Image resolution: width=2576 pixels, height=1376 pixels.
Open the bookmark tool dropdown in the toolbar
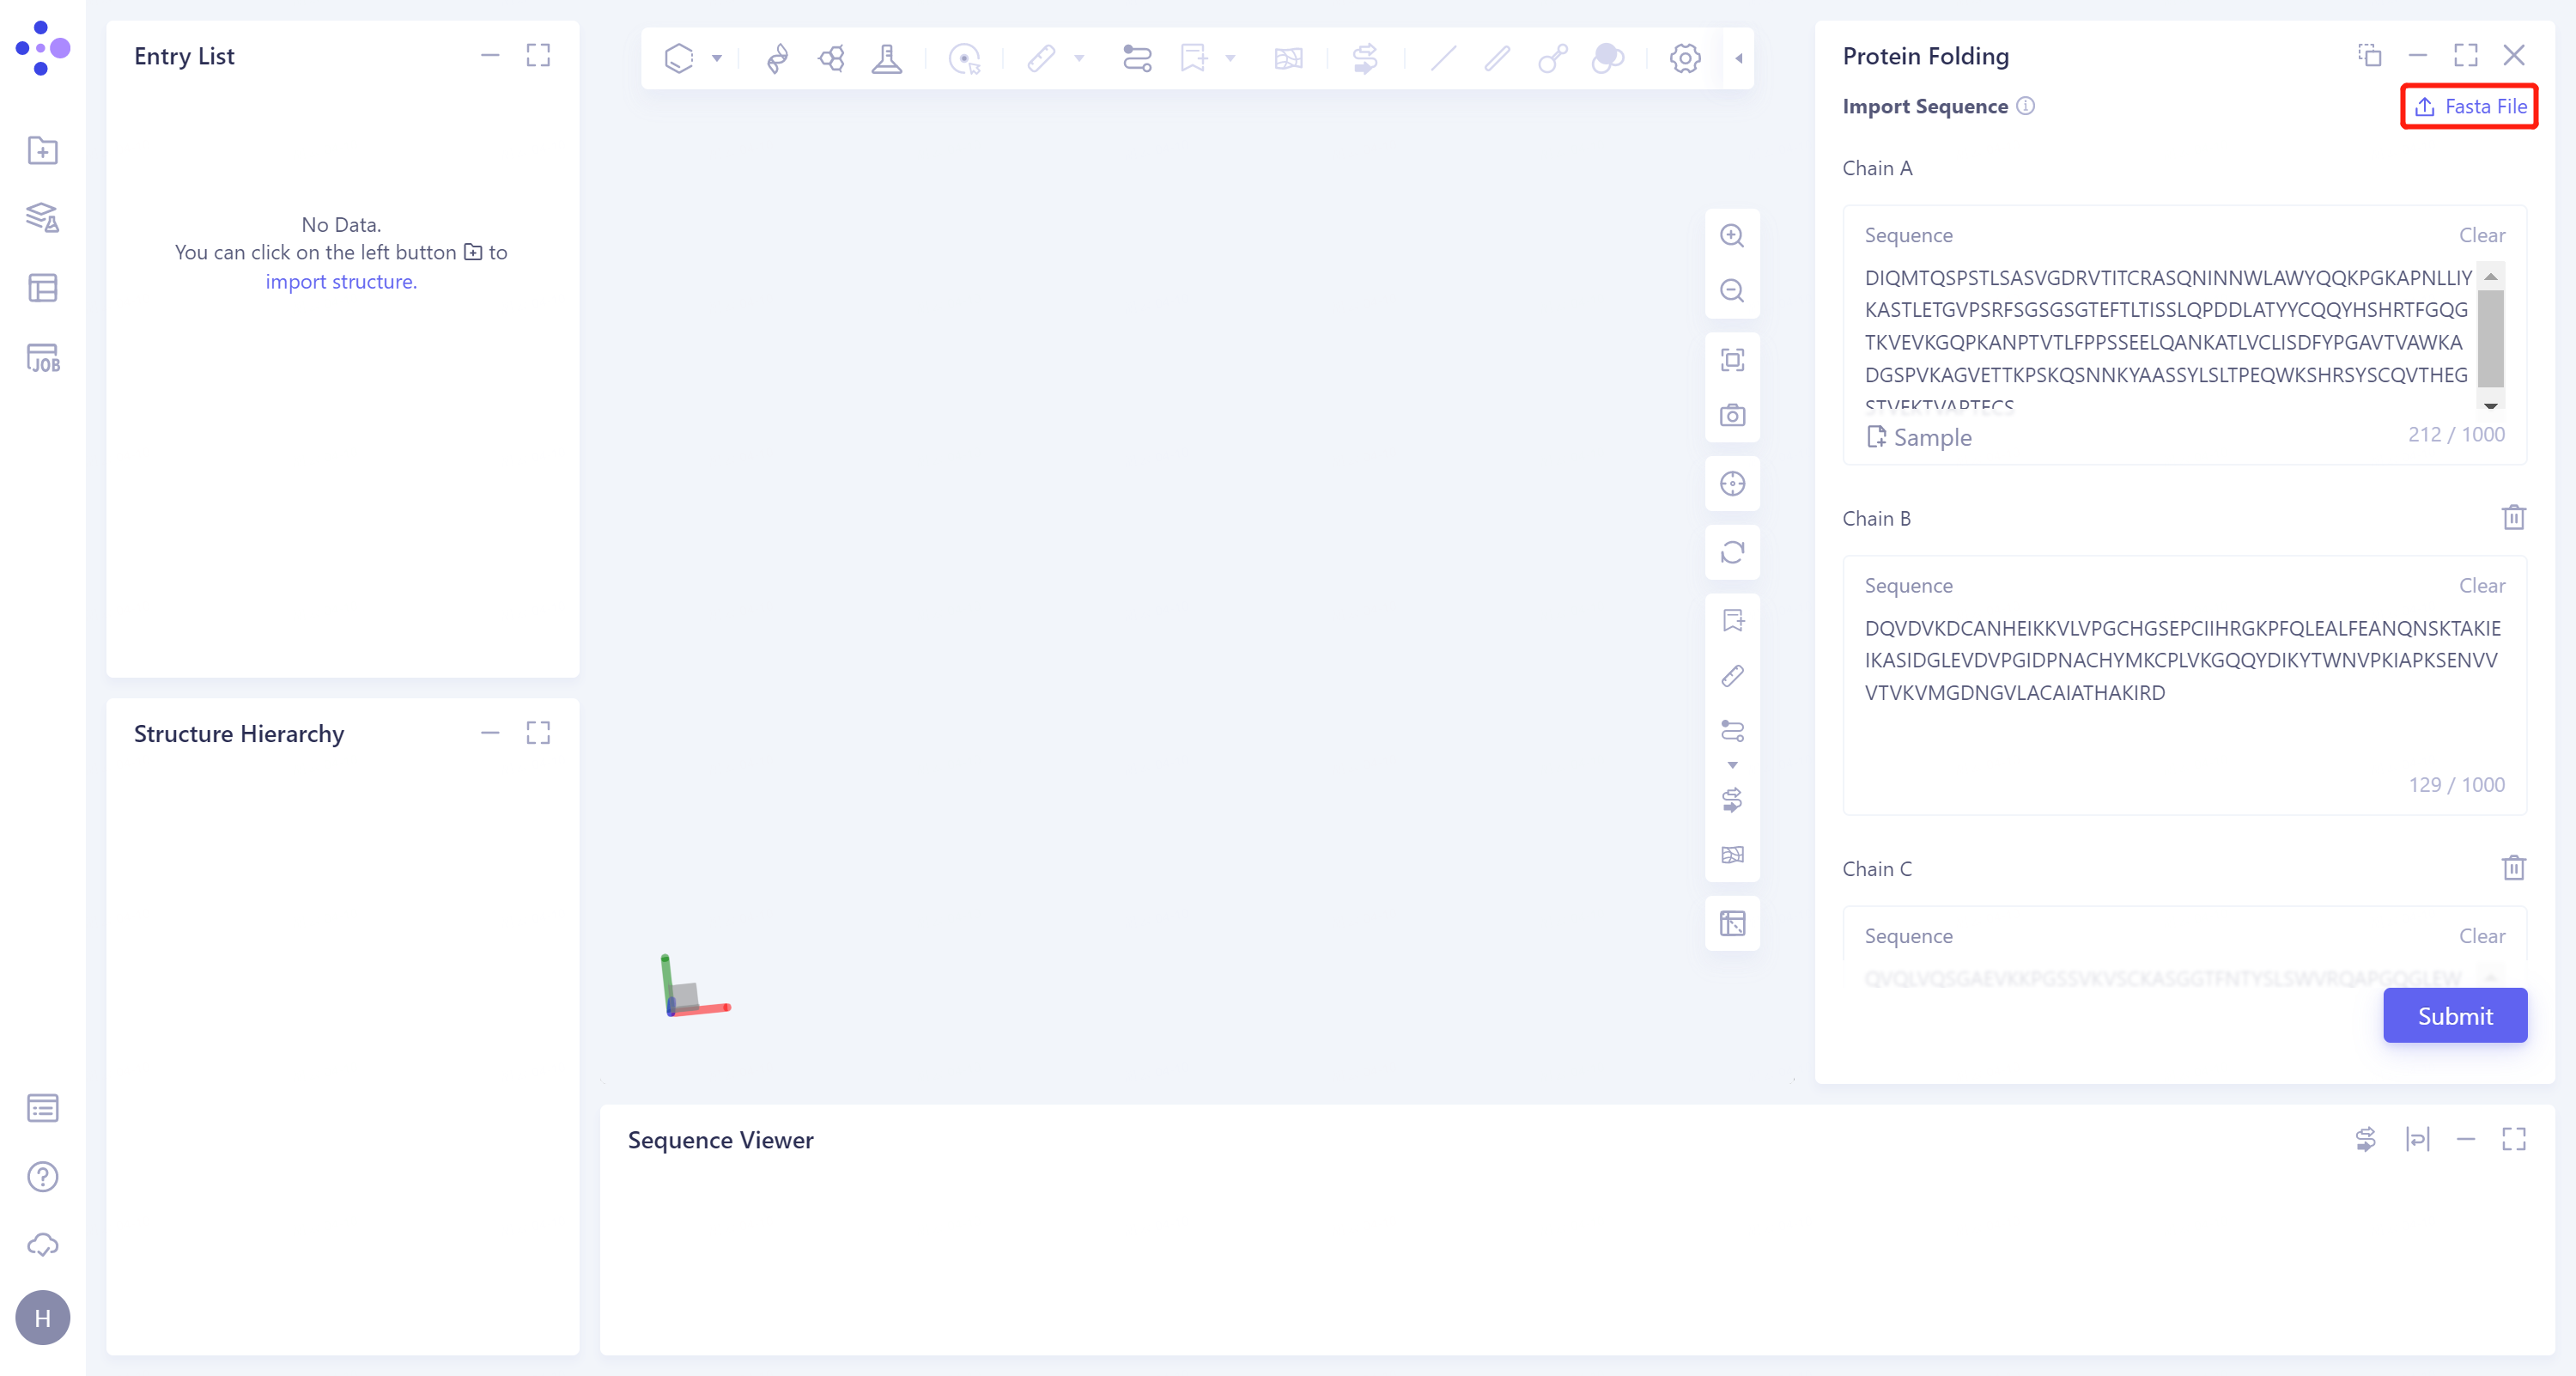click(1230, 58)
